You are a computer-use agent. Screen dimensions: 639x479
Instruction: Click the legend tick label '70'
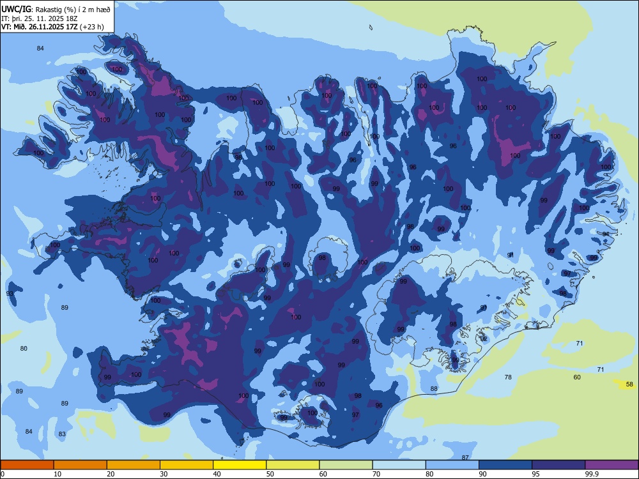click(376, 474)
